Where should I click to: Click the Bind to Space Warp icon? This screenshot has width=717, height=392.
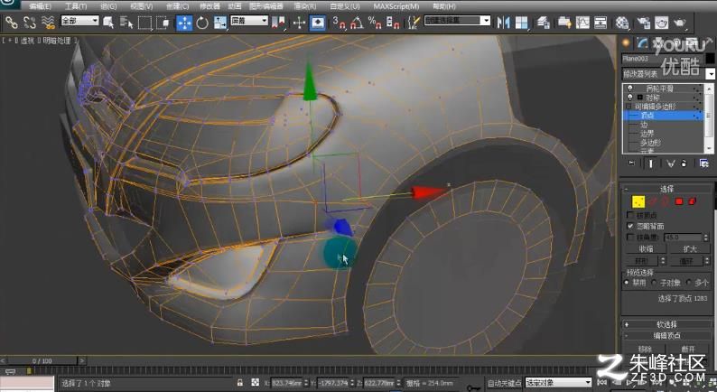(48, 23)
